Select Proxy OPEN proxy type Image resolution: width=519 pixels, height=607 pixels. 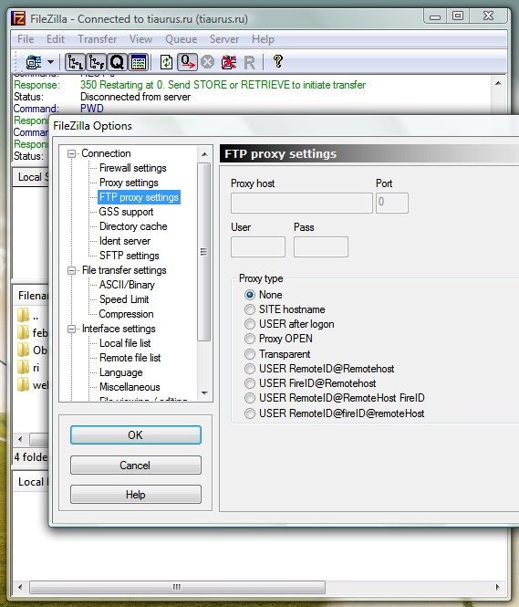tap(250, 339)
